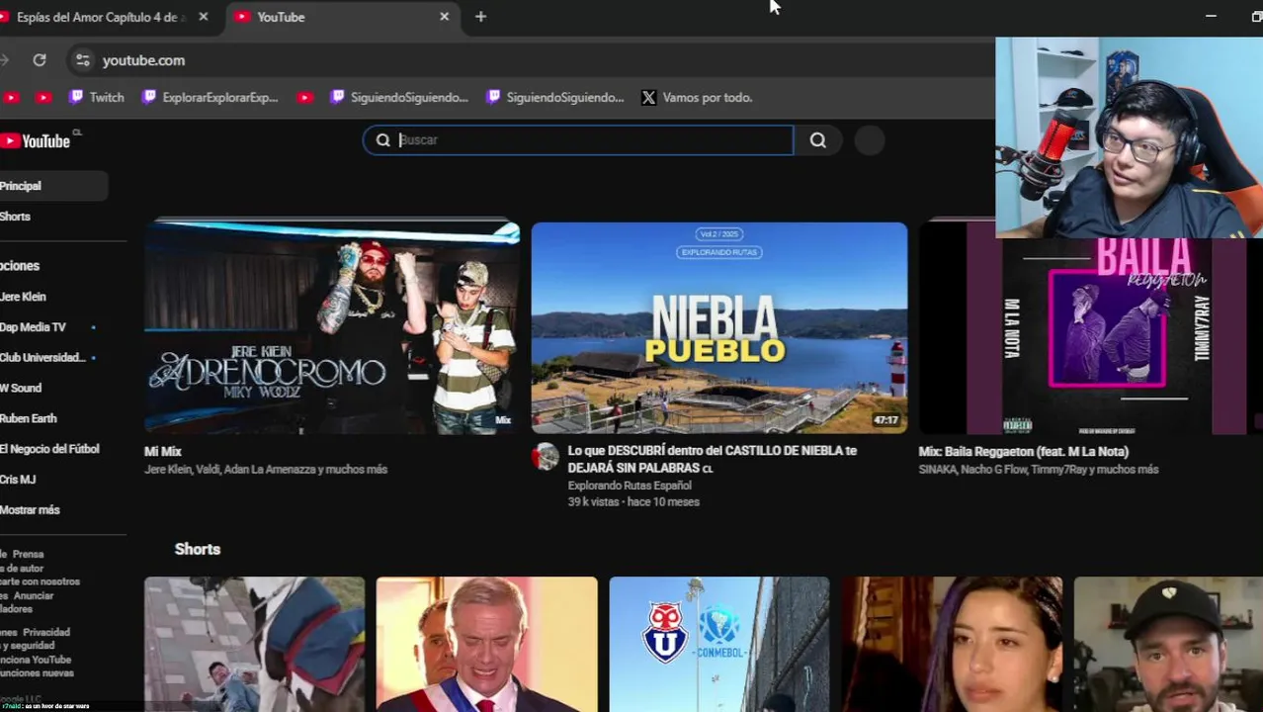
Task: Open El Negocio del Fútbol subscription
Action: tap(51, 449)
